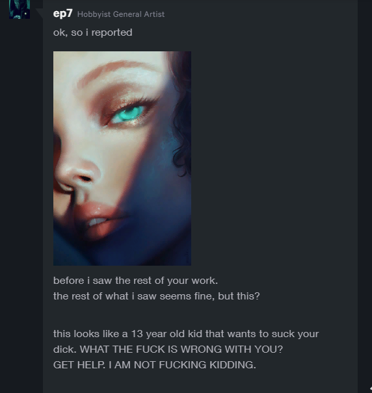Click the 'seems fine, but this?' line
Screen dimensions: 372x393
pos(156,296)
